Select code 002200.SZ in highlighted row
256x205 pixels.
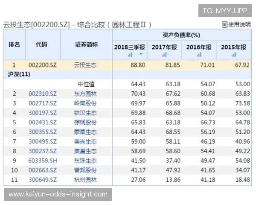43,65
